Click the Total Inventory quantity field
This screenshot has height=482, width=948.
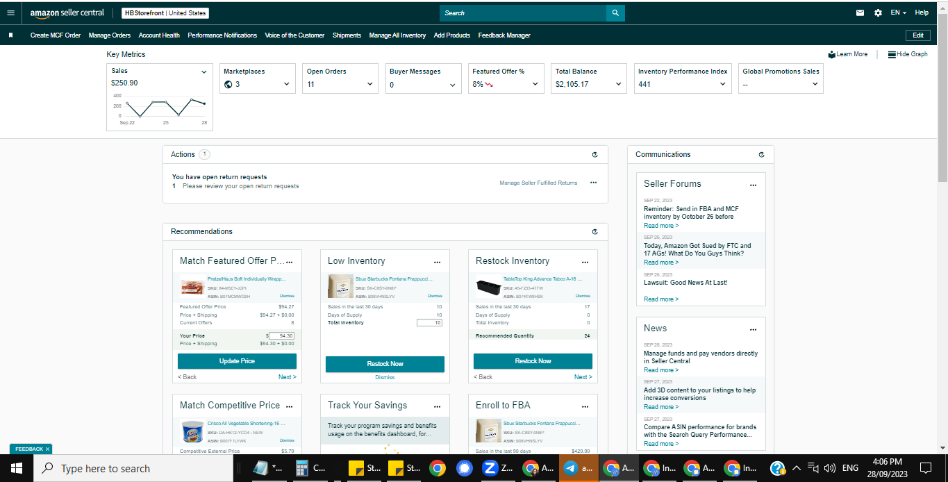tap(429, 322)
